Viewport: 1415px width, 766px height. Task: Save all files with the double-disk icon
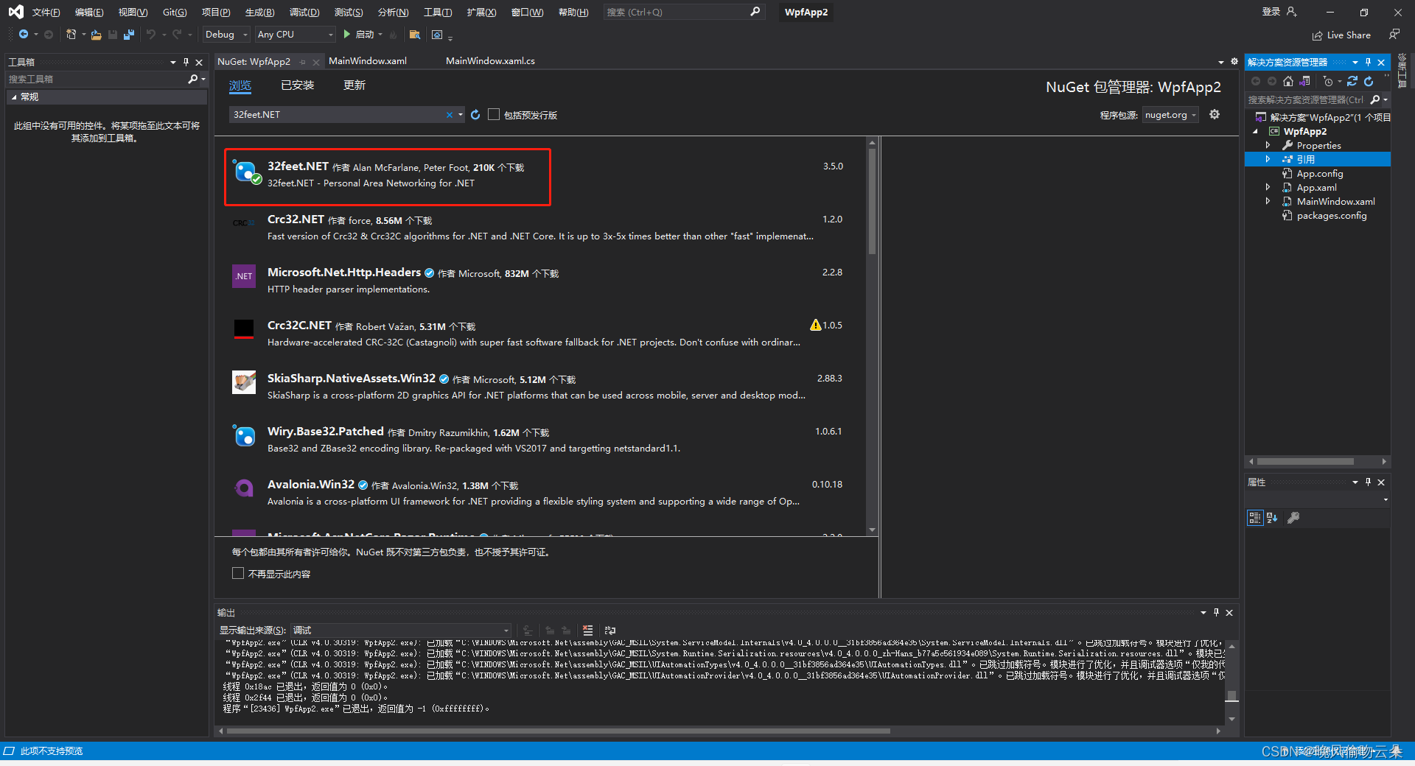pos(129,35)
